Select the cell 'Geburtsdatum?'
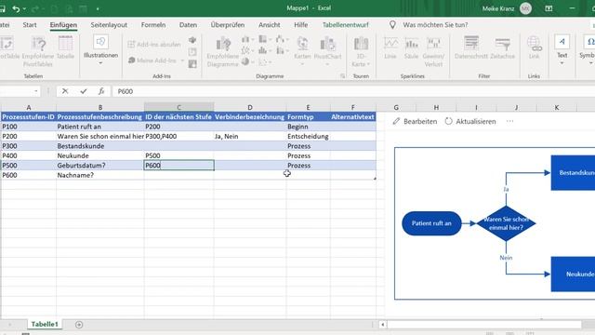This screenshot has width=595, height=335. point(100,166)
